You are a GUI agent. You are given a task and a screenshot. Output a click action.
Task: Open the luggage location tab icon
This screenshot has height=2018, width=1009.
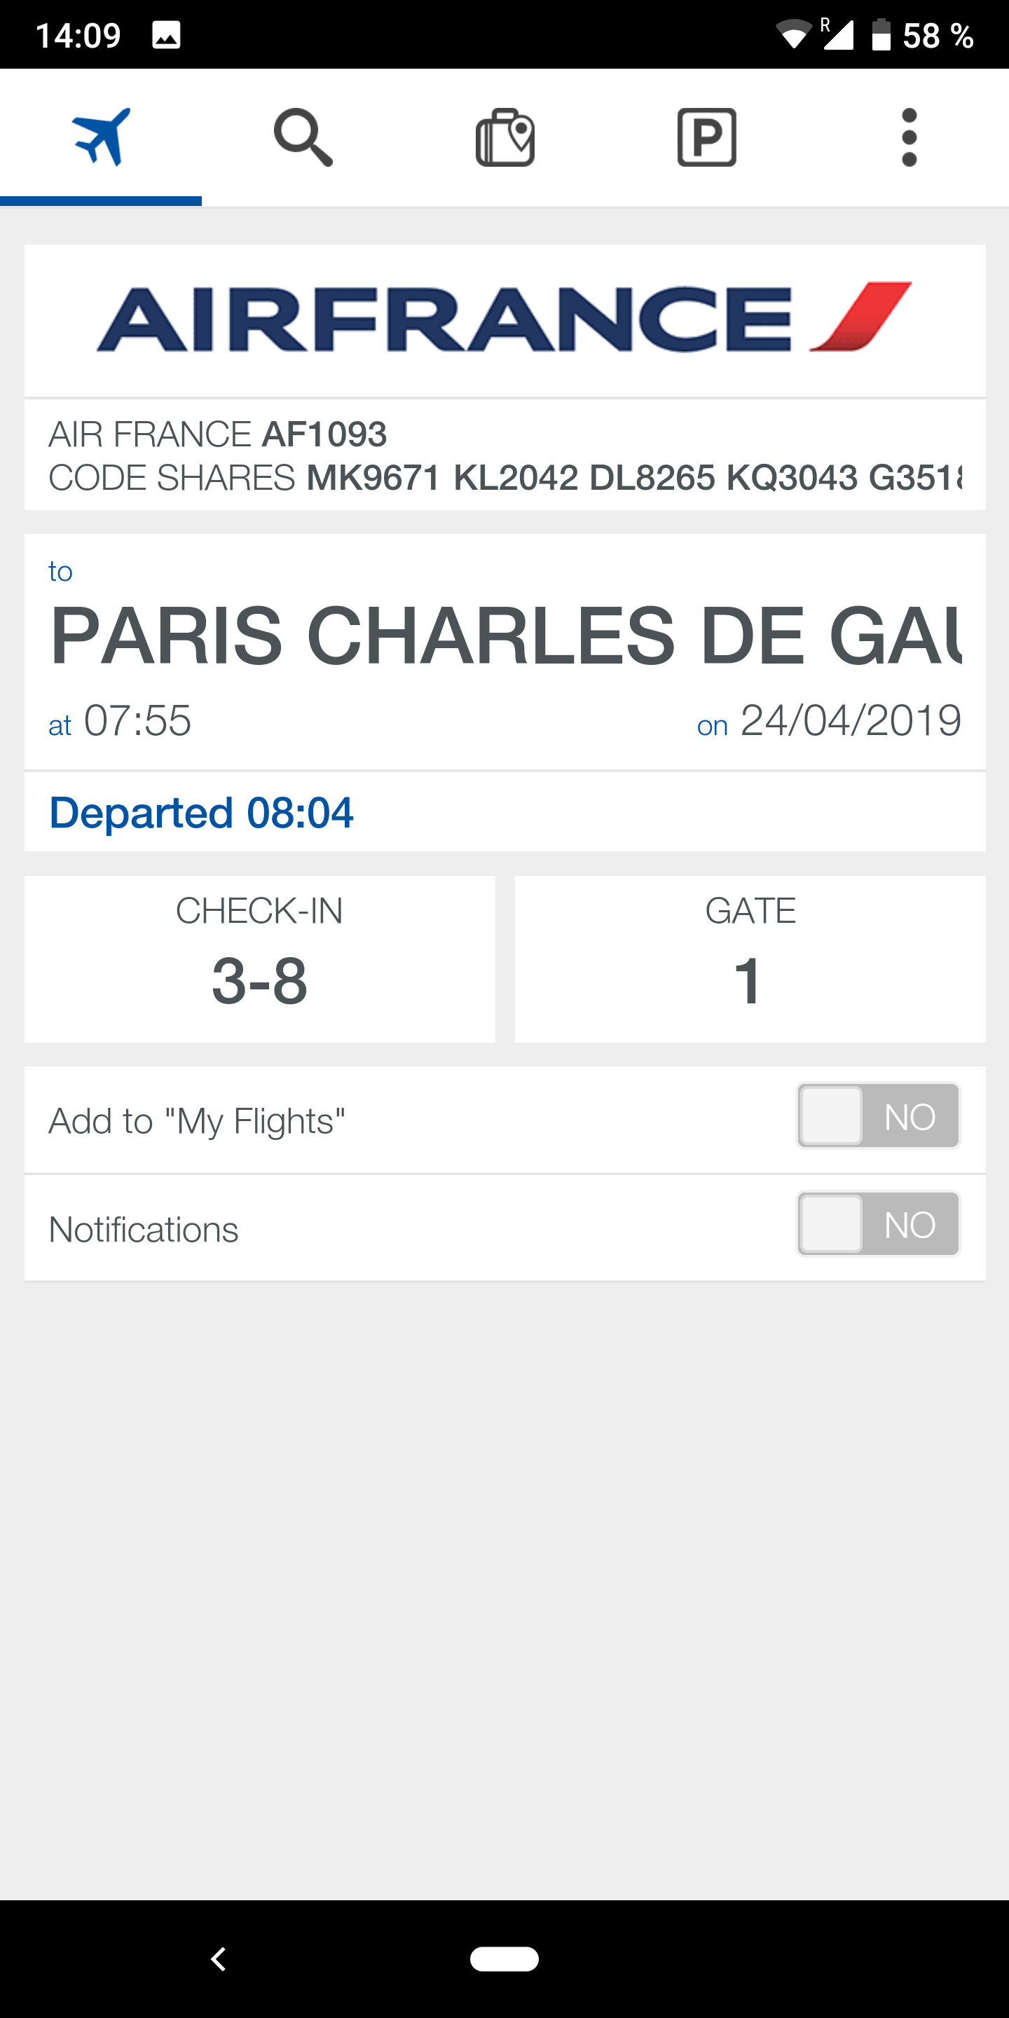[505, 138]
